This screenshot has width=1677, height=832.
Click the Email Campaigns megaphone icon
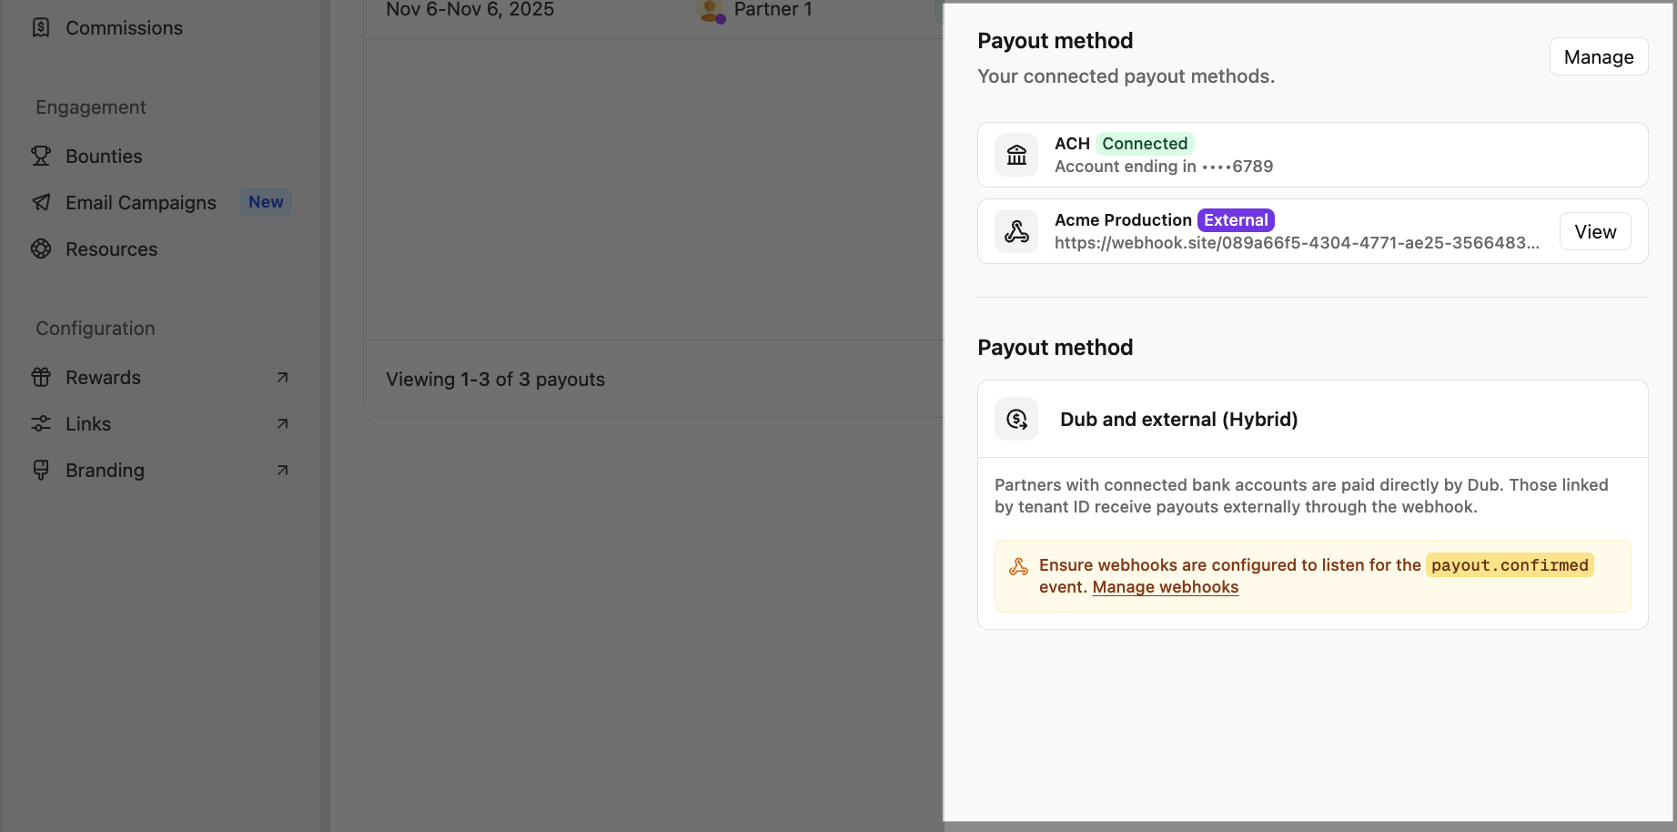[41, 202]
